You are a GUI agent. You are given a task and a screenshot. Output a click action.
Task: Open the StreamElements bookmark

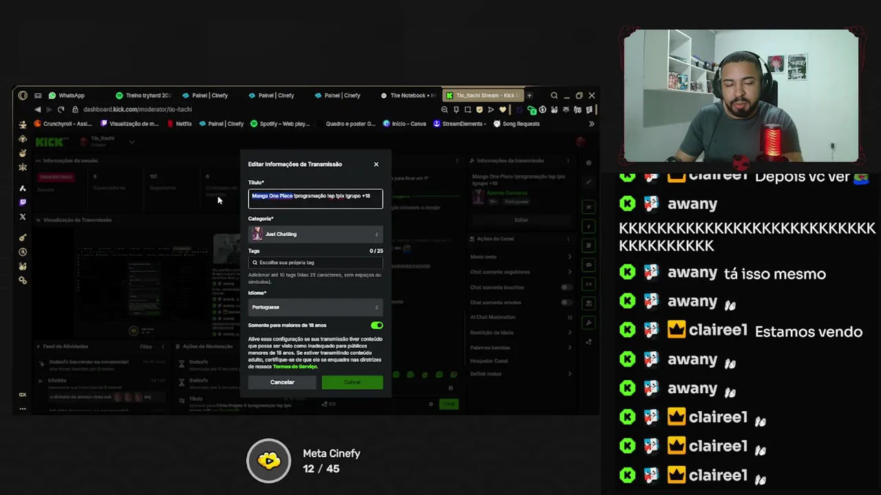[460, 124]
